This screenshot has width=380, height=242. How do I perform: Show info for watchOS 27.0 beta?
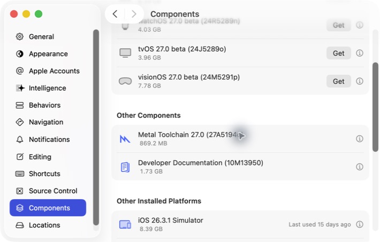click(360, 25)
